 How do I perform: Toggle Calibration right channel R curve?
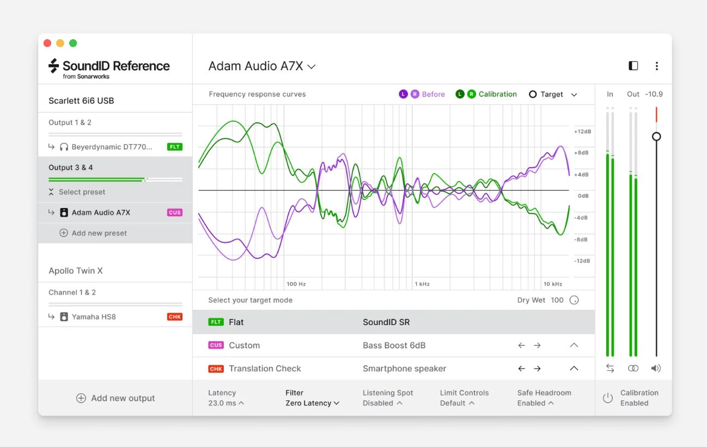coord(471,94)
